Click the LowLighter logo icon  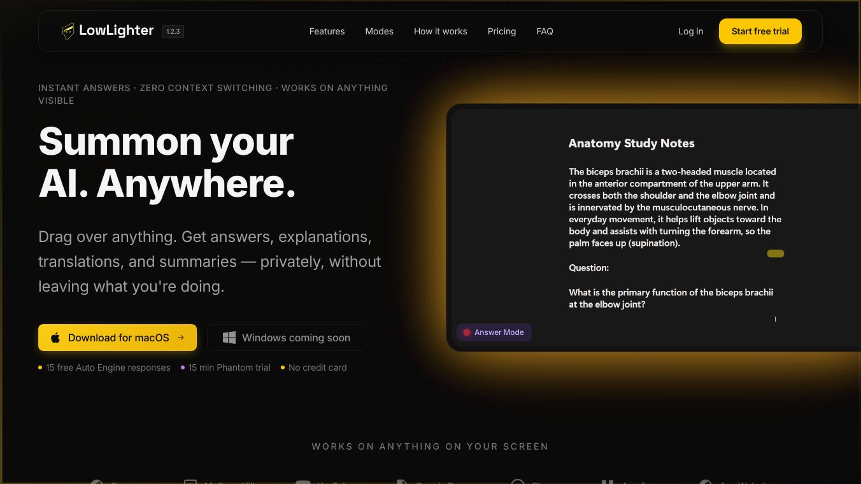pos(68,31)
